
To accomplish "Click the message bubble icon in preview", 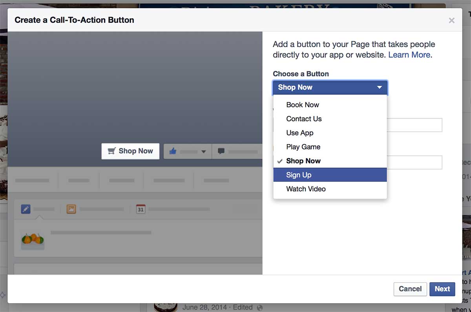I will pyautogui.click(x=221, y=151).
